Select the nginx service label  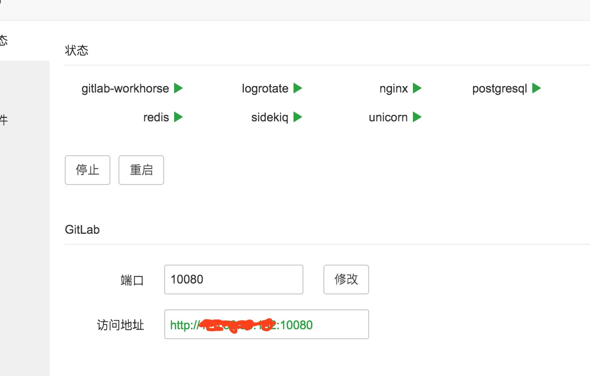tap(393, 89)
